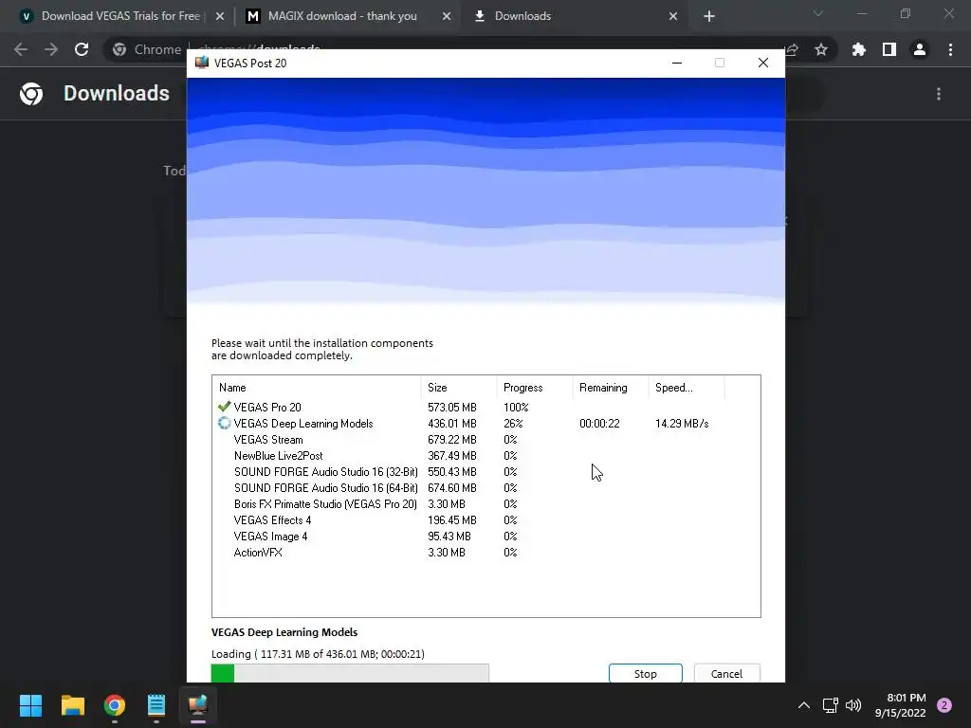Image resolution: width=971 pixels, height=728 pixels.
Task: Switch to Download VEGAS Trials tab
Action: click(120, 16)
